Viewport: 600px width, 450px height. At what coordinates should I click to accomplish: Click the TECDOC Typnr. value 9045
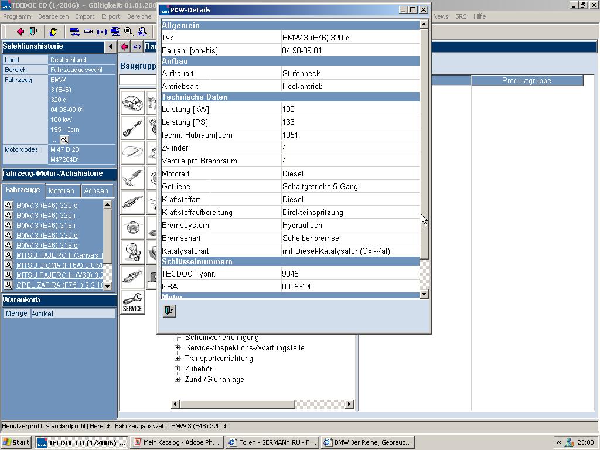pyautogui.click(x=290, y=274)
